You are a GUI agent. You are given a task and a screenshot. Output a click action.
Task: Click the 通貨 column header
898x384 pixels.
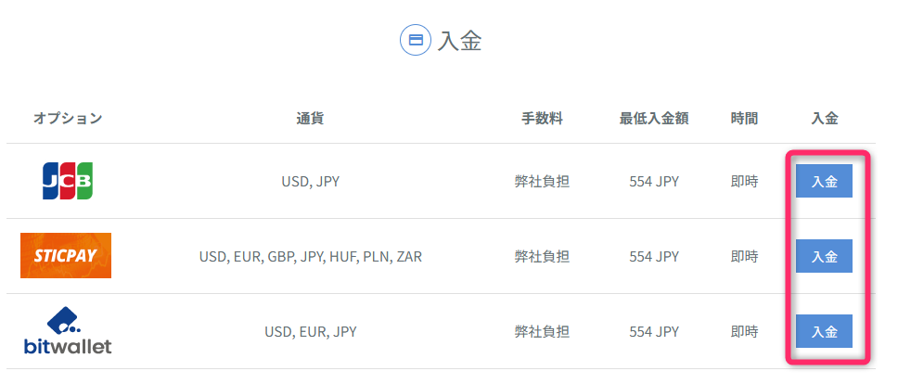coord(310,118)
